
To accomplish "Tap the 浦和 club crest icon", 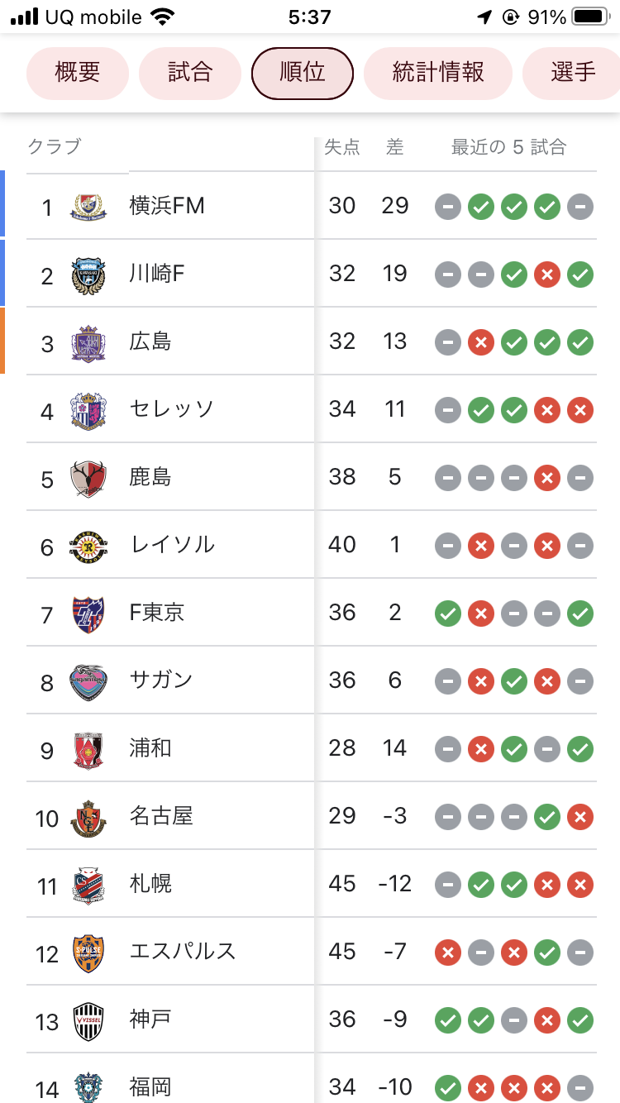I will click(88, 749).
